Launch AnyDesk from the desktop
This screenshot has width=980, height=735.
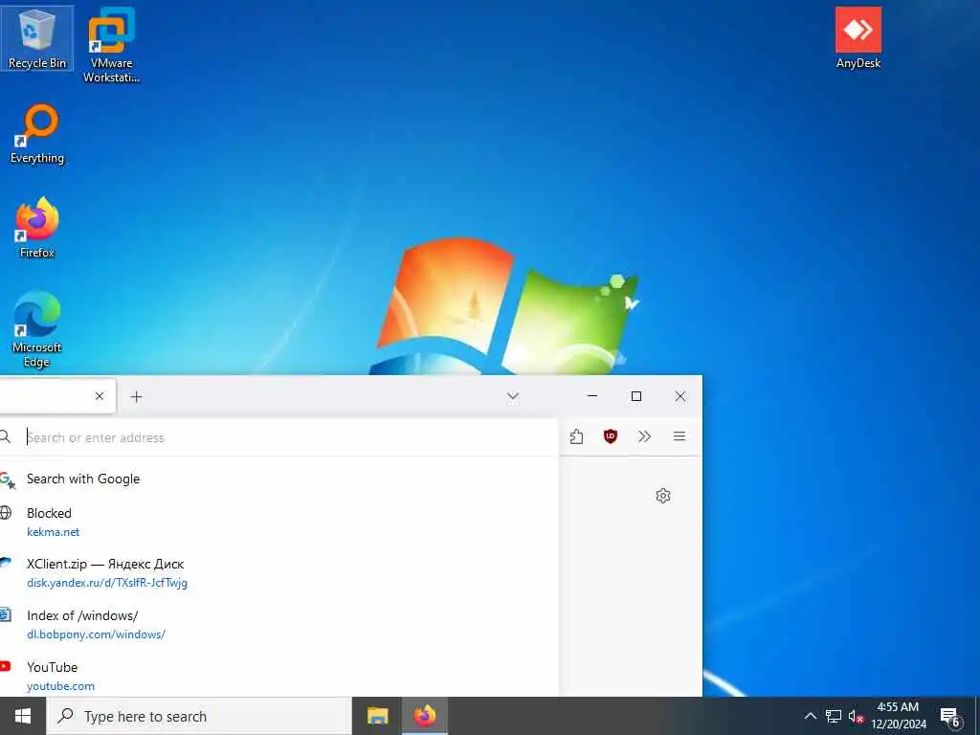point(858,38)
